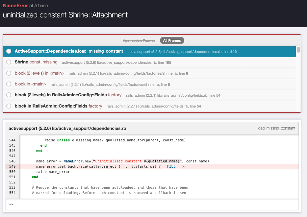The image size is (307, 217).
Task: Click the circle icon beside Shrine.const_missing frame
Action: click(9, 62)
